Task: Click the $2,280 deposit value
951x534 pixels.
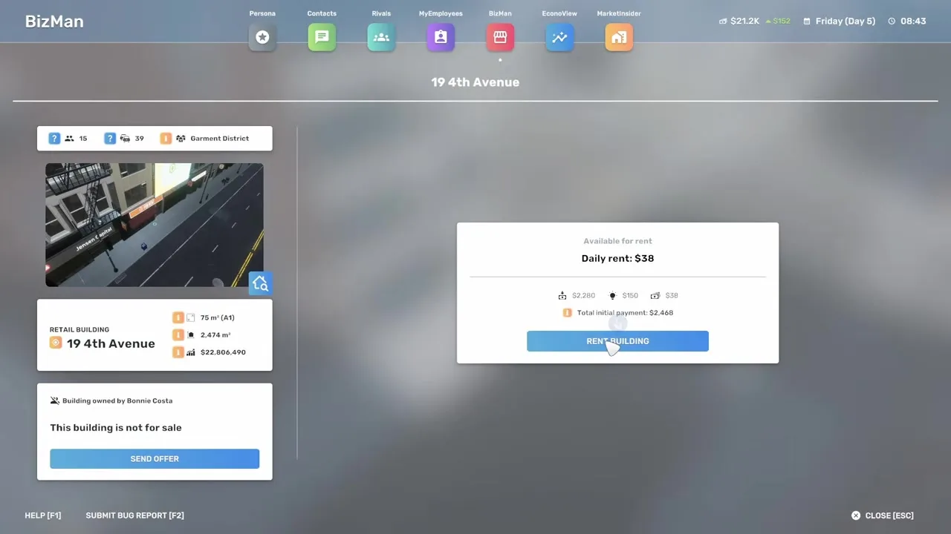Action: [583, 295]
